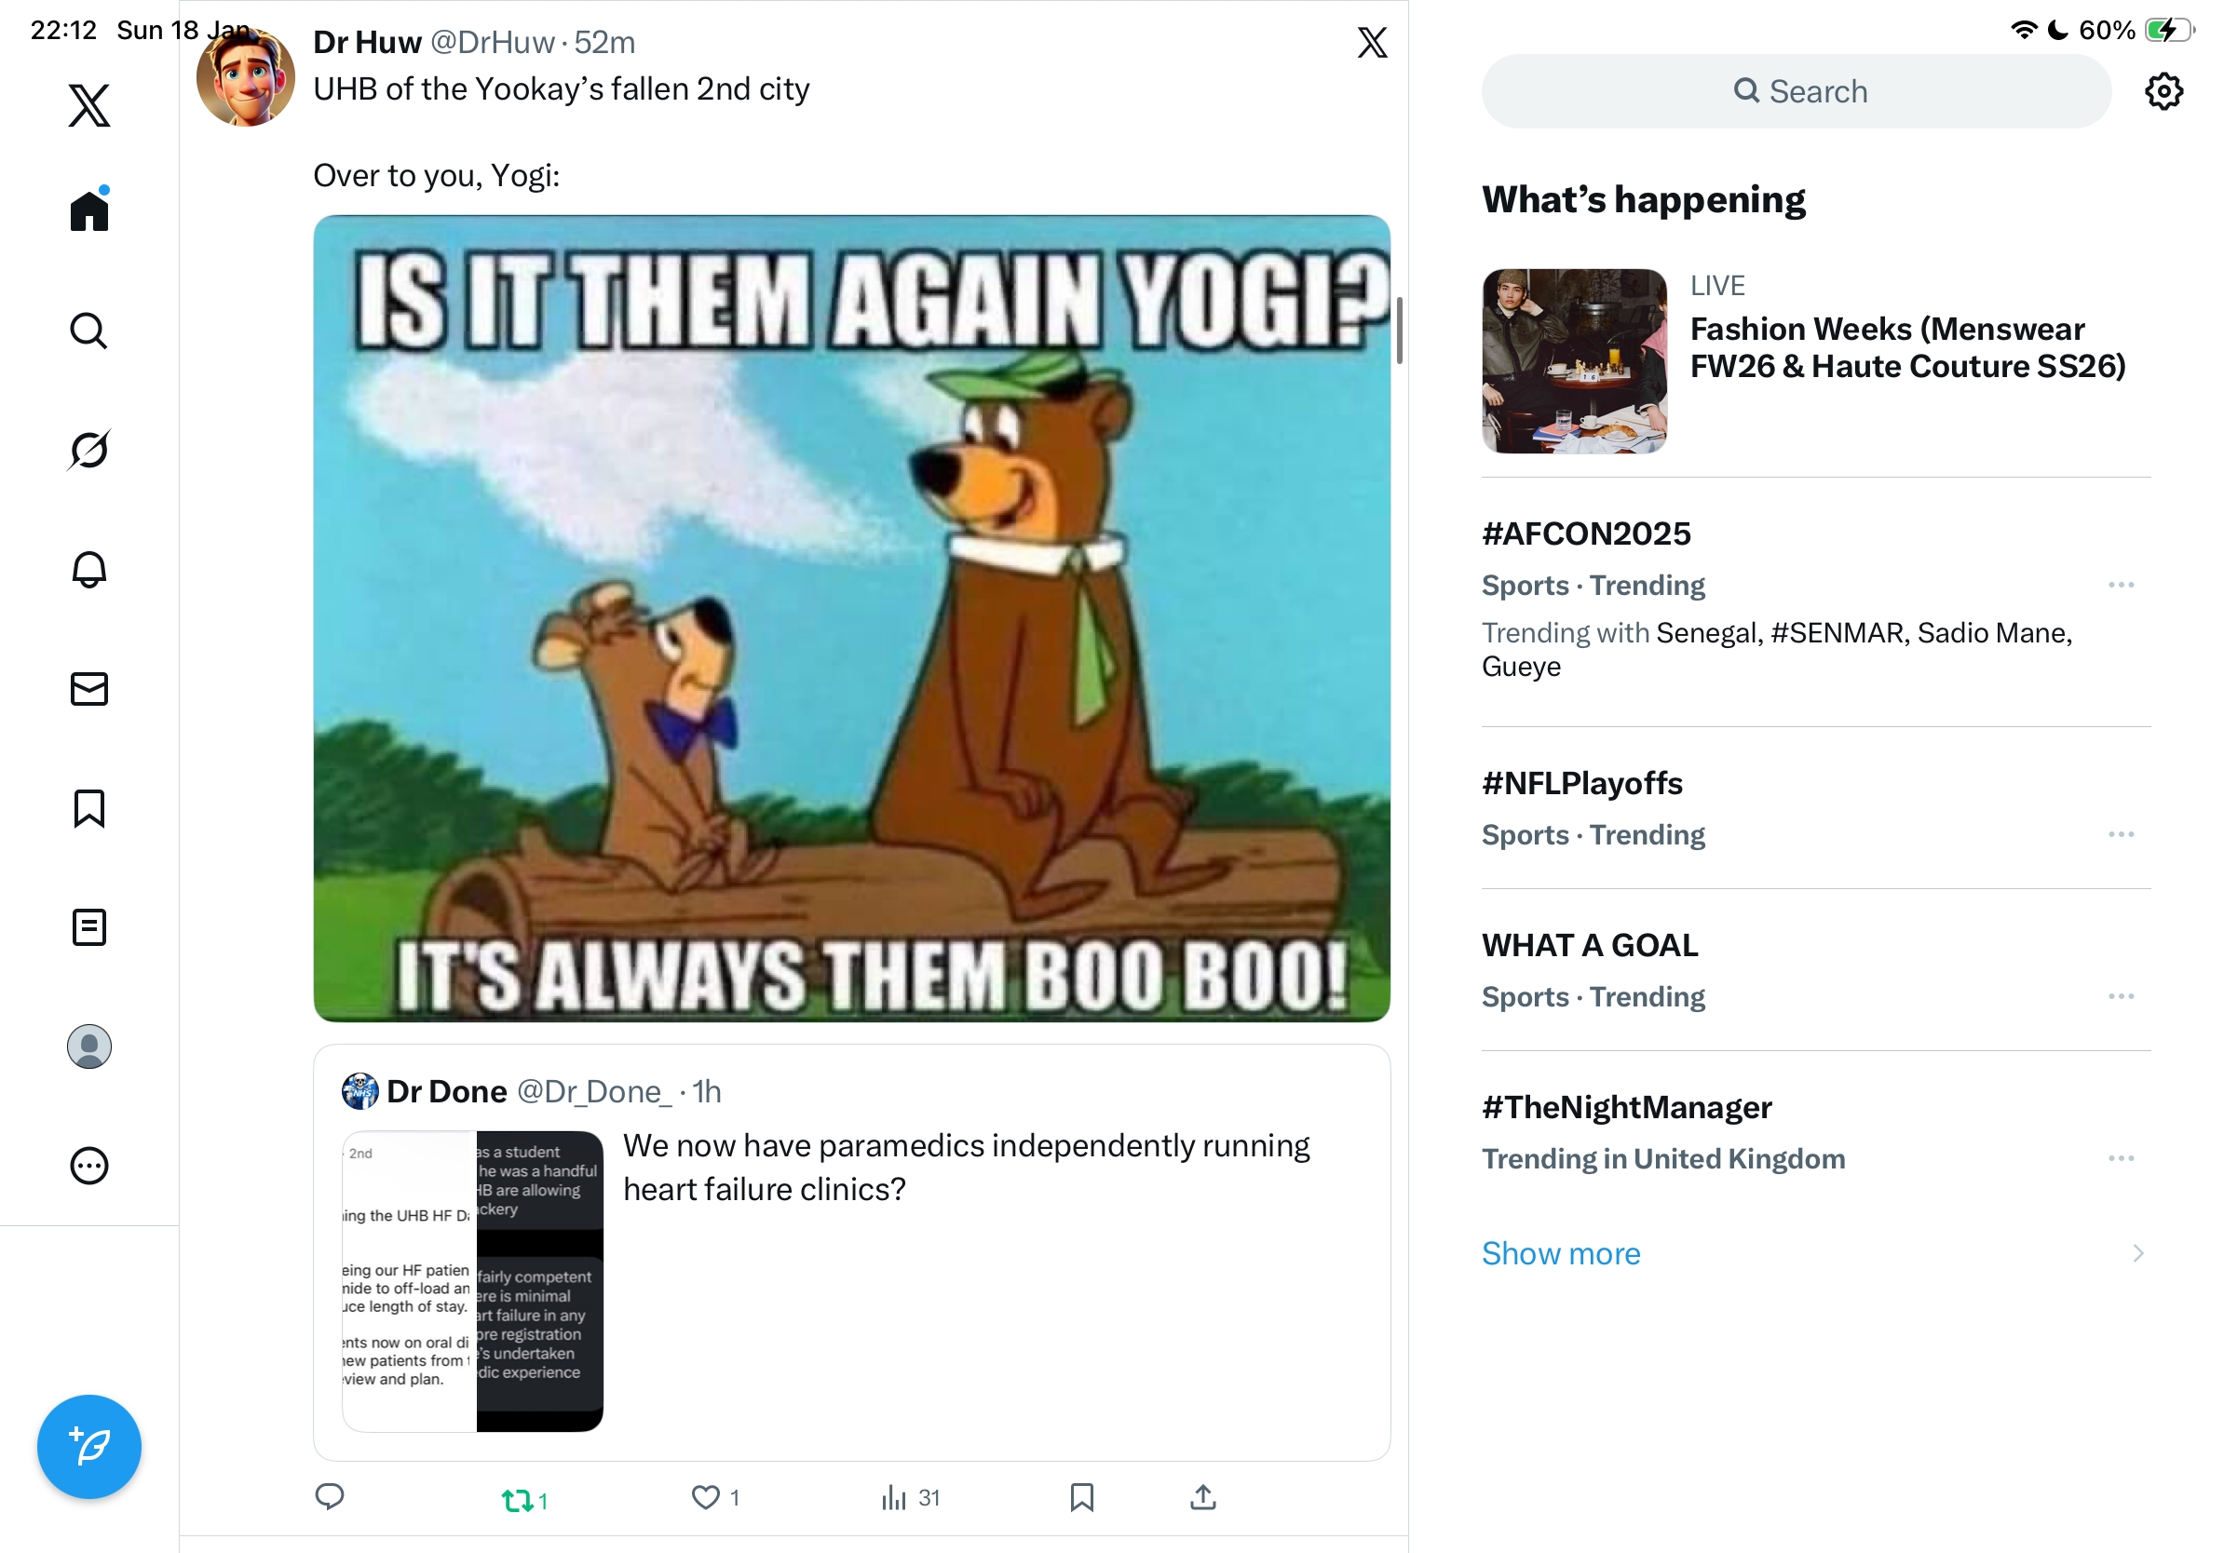The image size is (2224, 1553).
Task: Like Dr Huw's post
Action: click(705, 1497)
